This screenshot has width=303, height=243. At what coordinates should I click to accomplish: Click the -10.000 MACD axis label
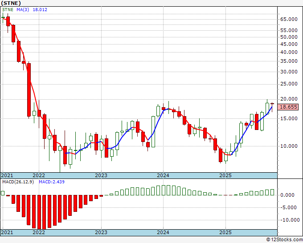pyautogui.click(x=289, y=220)
